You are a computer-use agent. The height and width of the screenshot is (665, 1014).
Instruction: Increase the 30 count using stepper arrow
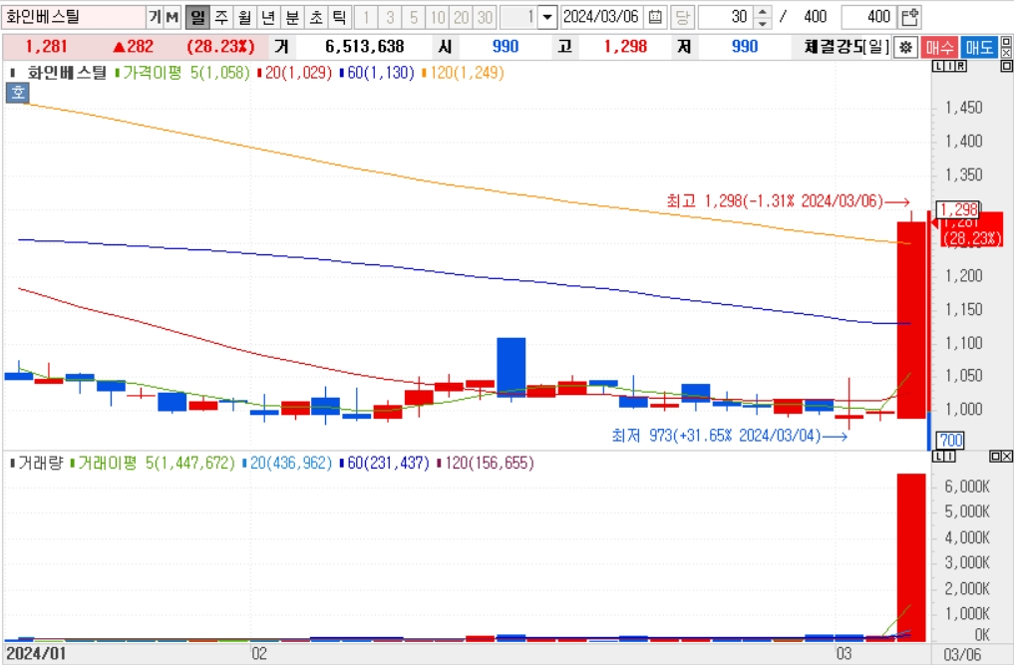tap(763, 12)
